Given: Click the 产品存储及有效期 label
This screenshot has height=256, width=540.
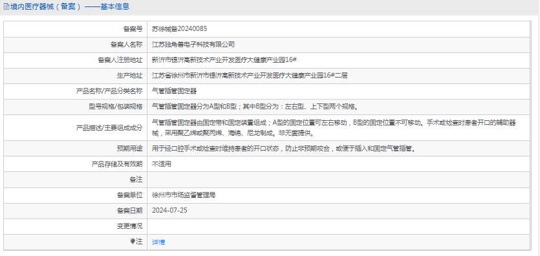Looking at the screenshot, I should click(x=117, y=164).
